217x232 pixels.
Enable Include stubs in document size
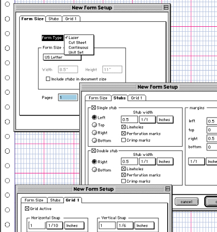pyautogui.click(x=48, y=79)
